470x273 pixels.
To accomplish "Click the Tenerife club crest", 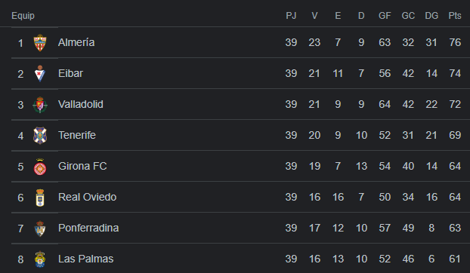I will (x=40, y=136).
